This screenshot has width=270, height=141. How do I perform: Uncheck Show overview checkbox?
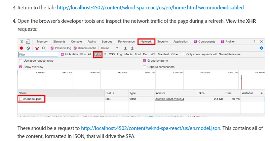(x=21, y=67)
